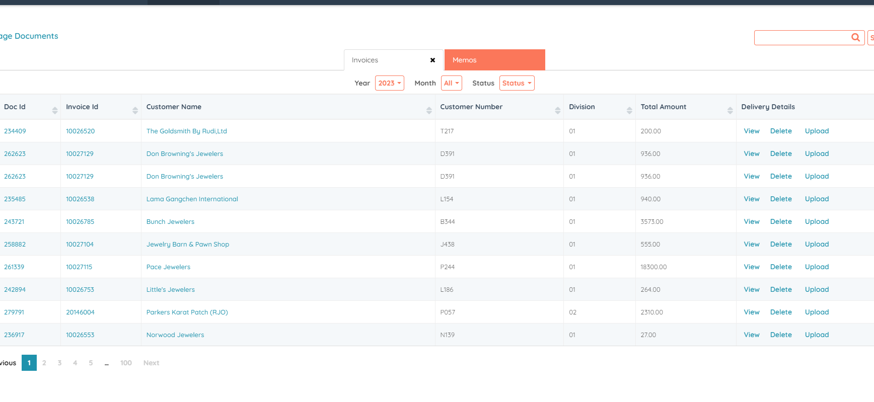The image size is (874, 402).
Task: Sort by Division column arrows
Action: (629, 110)
